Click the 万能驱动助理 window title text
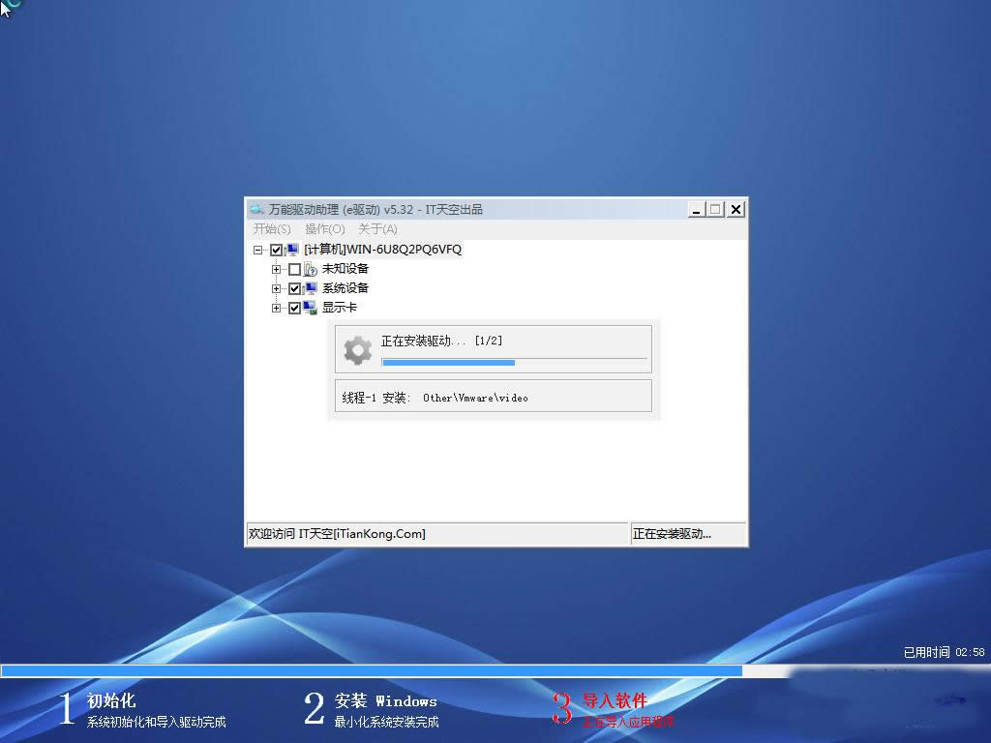Image resolution: width=991 pixels, height=743 pixels. 375,209
